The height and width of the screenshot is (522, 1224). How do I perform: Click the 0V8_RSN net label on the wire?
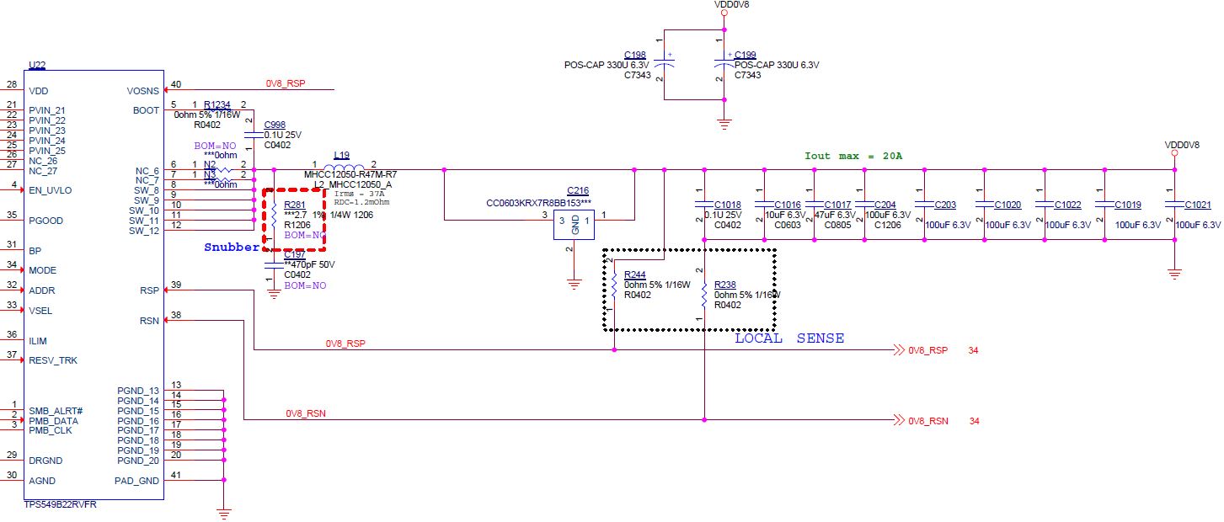[x=305, y=414]
